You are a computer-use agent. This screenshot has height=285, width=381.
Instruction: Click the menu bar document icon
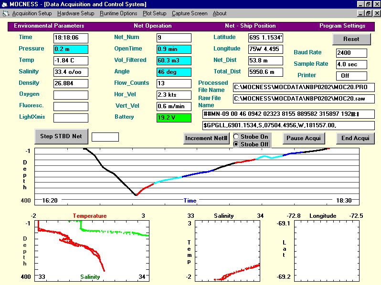(6, 14)
